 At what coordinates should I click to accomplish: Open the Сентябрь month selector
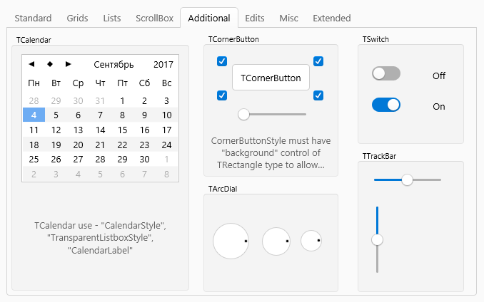[x=114, y=64]
